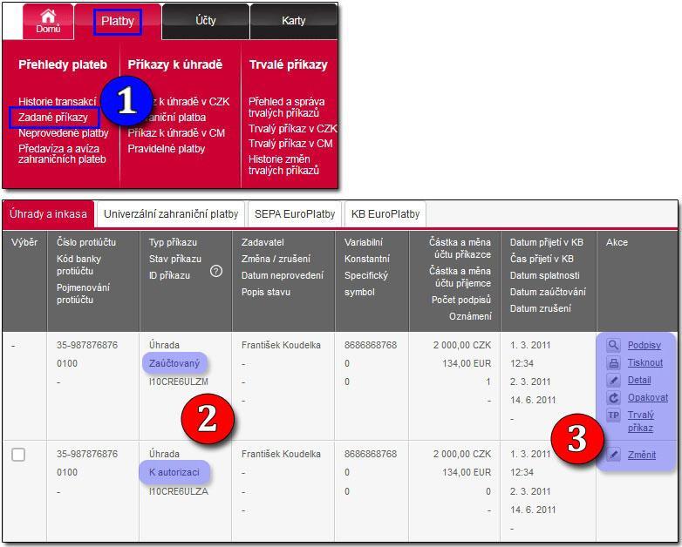
Task: Click the Přehledy plateb heading
Action: [x=63, y=64]
